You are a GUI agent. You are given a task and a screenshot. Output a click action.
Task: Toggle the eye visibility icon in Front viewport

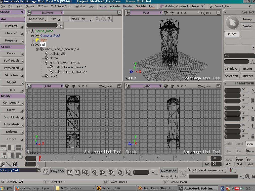pyautogui.click(x=73, y=86)
